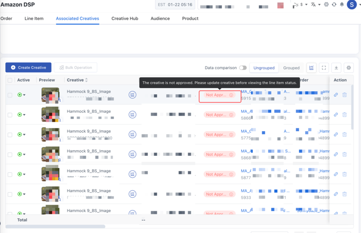Click the refresh icon in top bar
Image resolution: width=361 pixels, height=233 pixels.
click(334, 5)
